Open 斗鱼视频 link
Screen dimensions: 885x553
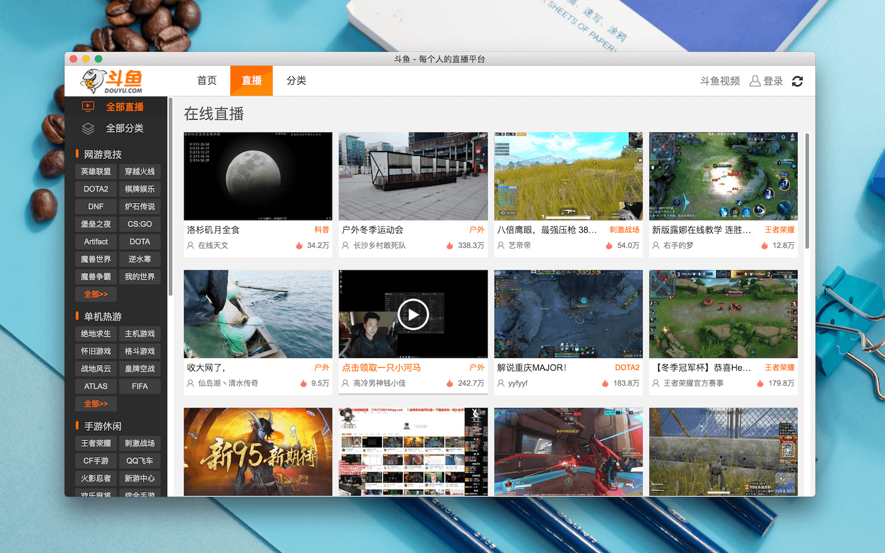click(x=720, y=81)
